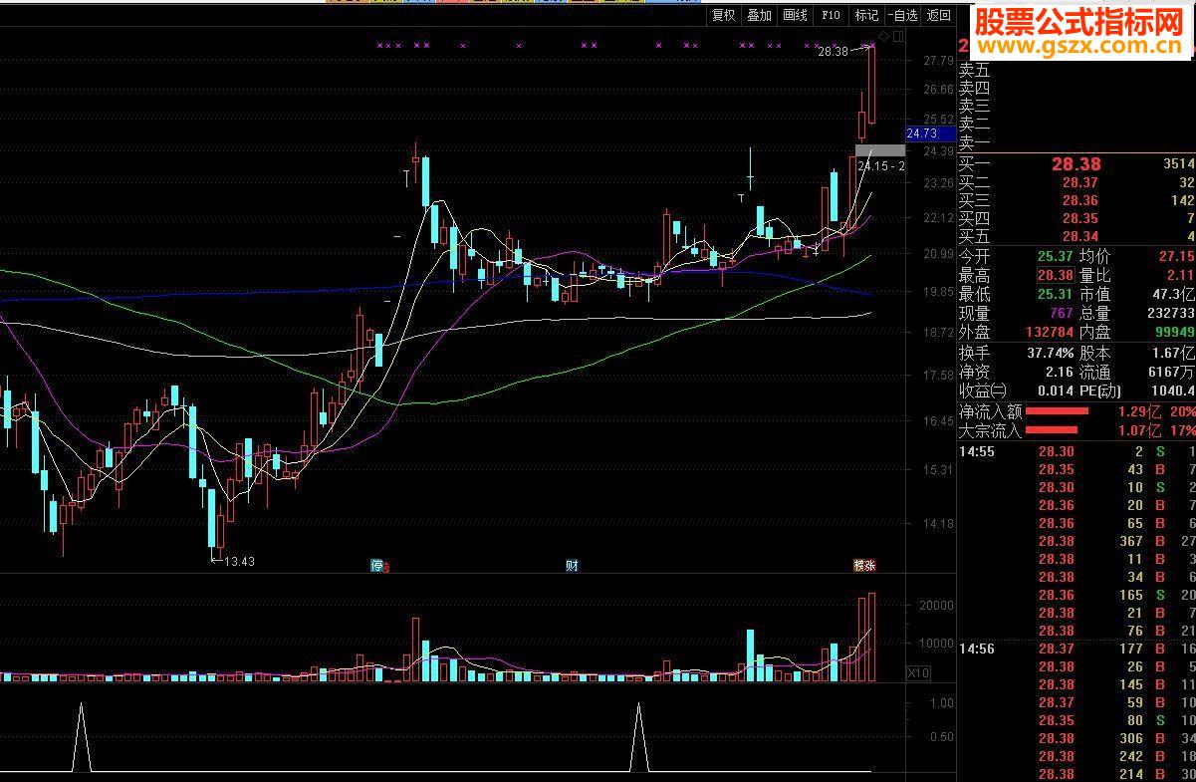1196x782 pixels.
Task: Click the 28.38 high price annotation
Action: [833, 51]
